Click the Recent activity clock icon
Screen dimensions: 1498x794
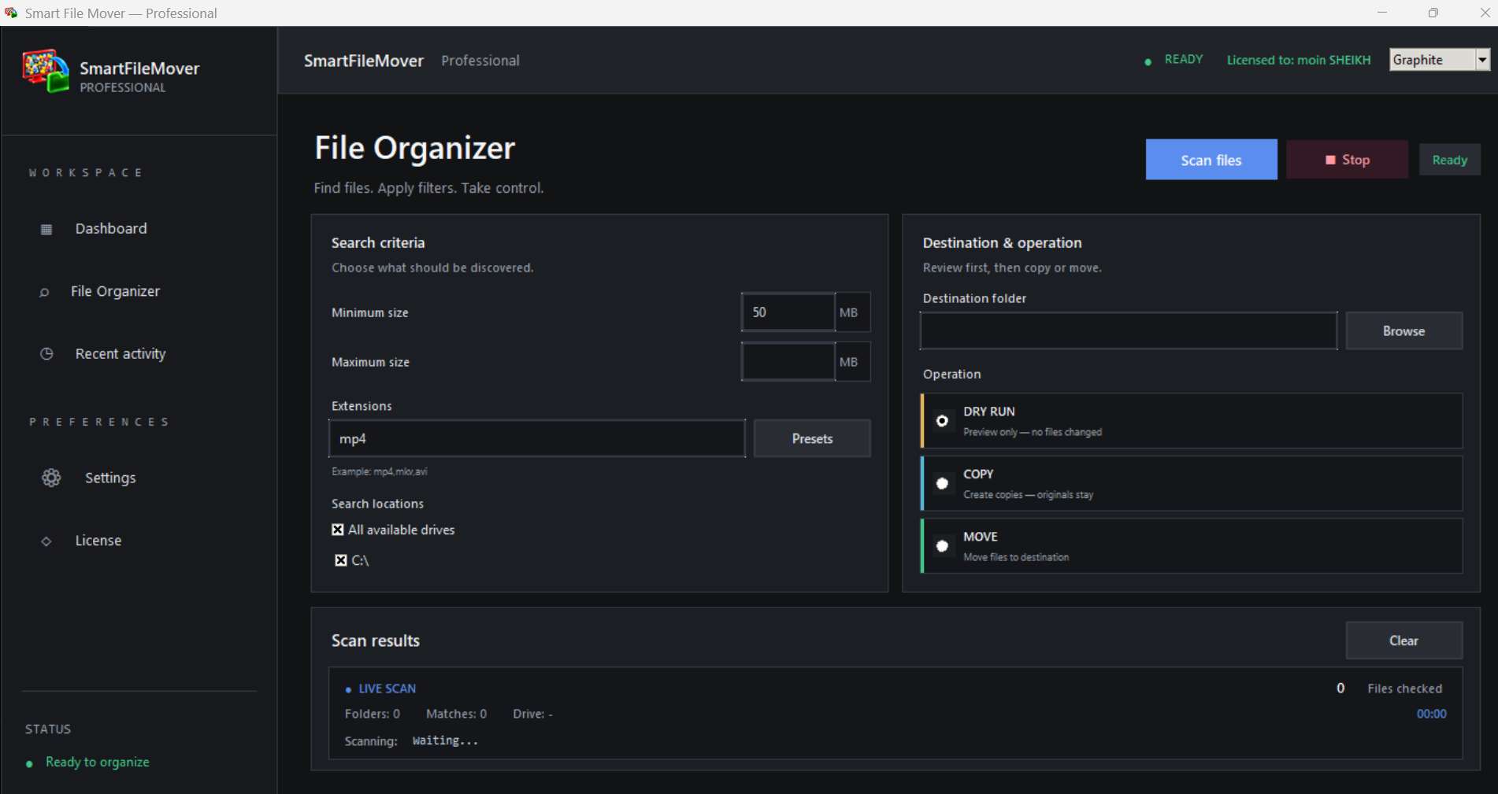click(46, 354)
